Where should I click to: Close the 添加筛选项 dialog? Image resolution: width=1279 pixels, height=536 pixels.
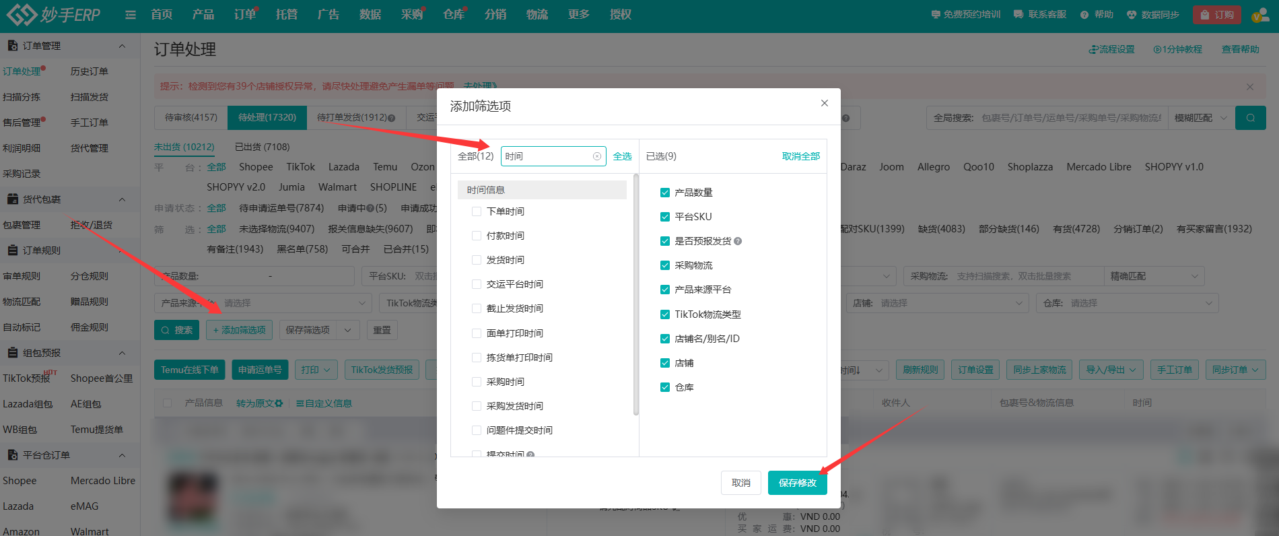(x=824, y=103)
